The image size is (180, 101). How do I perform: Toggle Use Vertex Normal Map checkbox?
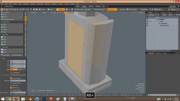11,95
